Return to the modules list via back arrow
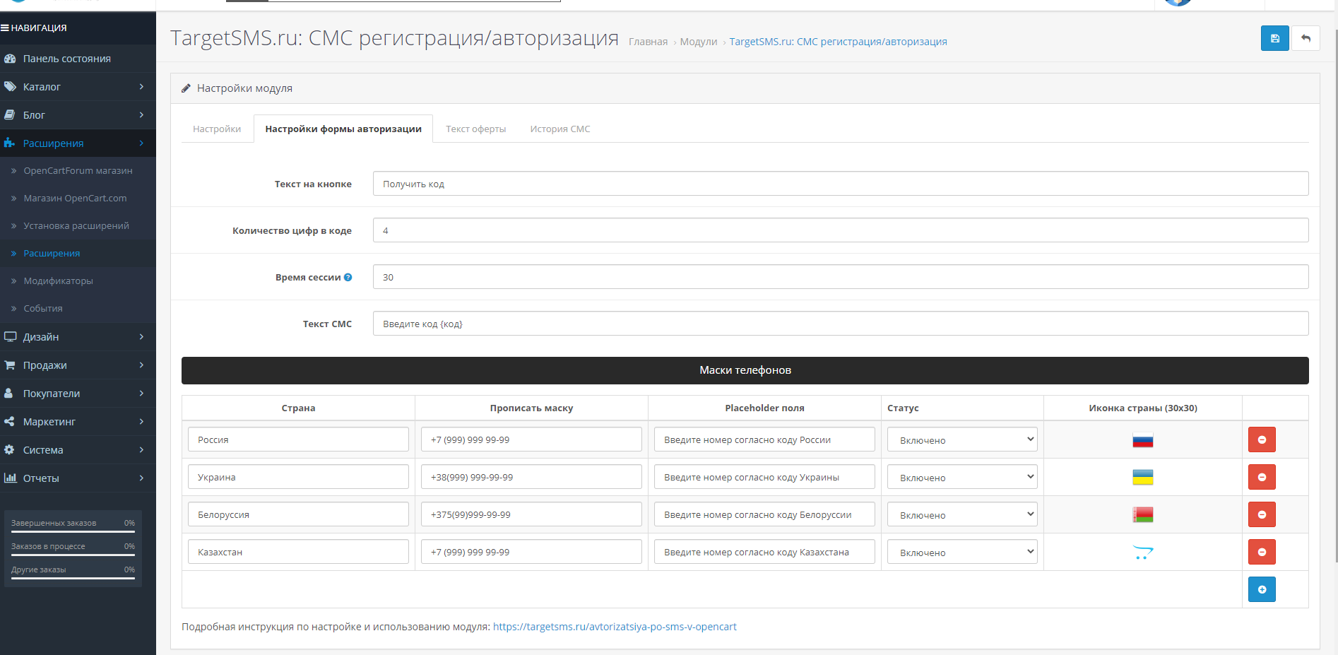Viewport: 1338px width, 655px height. (x=1306, y=38)
